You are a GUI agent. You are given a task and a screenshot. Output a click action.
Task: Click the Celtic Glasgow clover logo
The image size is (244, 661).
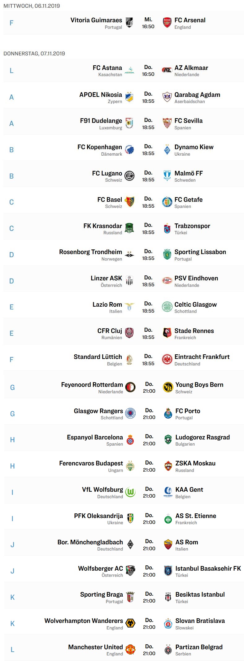coord(167,307)
